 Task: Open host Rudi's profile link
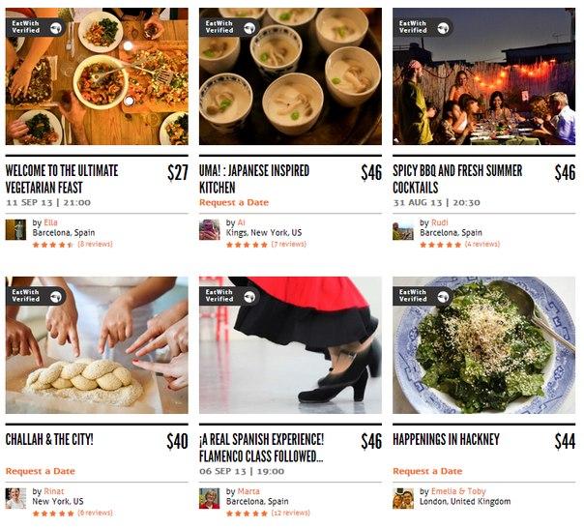440,222
